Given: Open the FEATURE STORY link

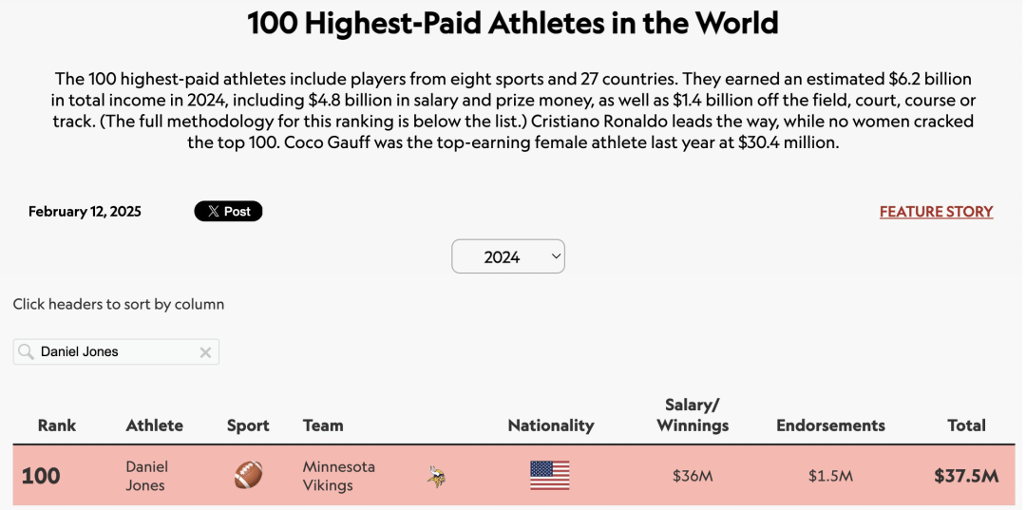Looking at the screenshot, I should [936, 212].
